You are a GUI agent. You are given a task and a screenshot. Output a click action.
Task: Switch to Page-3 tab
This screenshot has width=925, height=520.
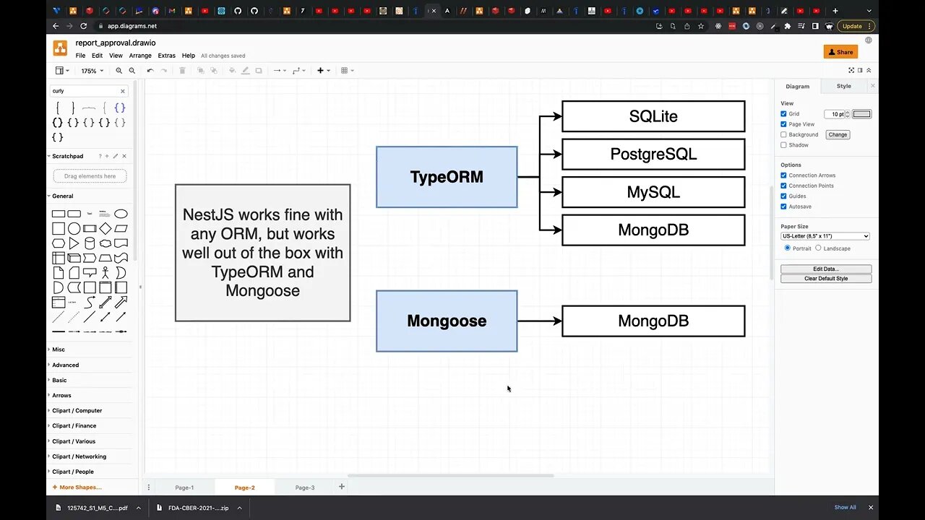tap(305, 487)
